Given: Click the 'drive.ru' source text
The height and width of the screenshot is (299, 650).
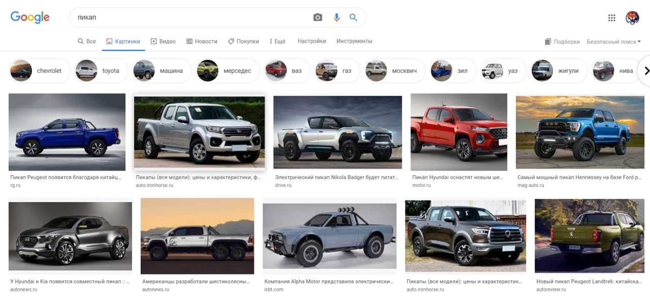Looking at the screenshot, I should point(283,186).
